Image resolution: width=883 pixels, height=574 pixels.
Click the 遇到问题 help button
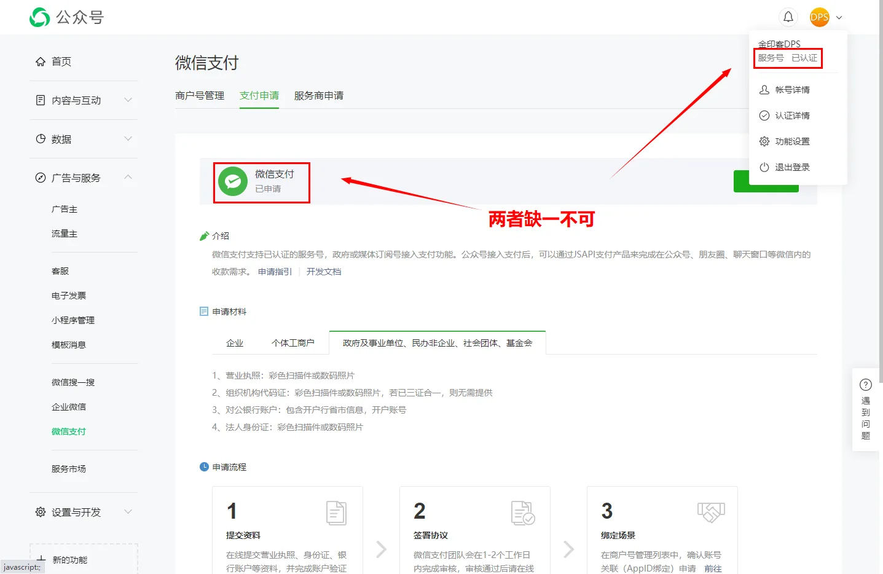point(866,410)
